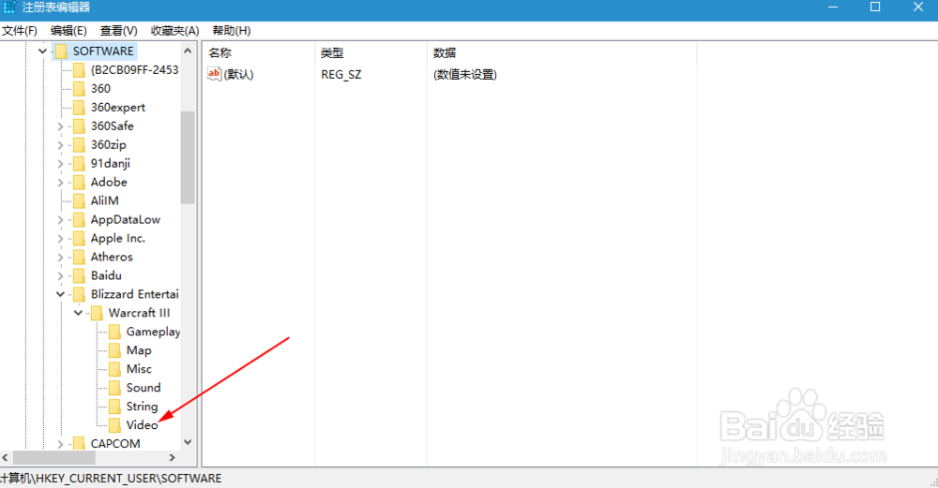Open the 帮助(H) menu
The height and width of the screenshot is (488, 938).
[232, 31]
